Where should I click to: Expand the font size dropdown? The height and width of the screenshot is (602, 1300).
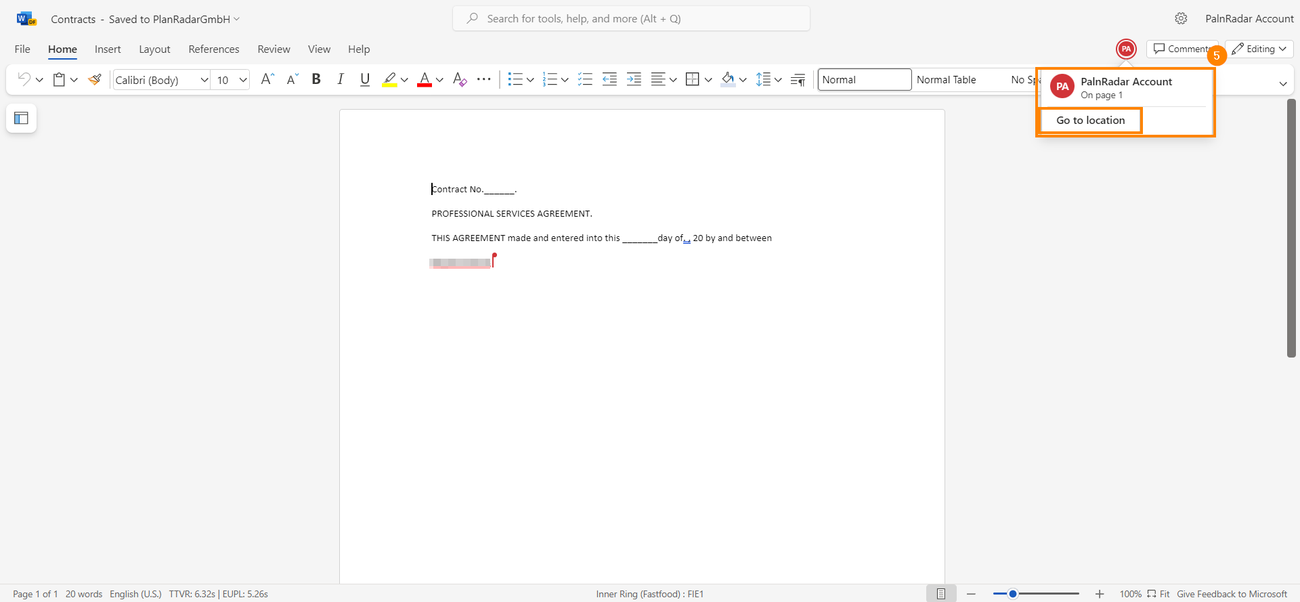(243, 80)
